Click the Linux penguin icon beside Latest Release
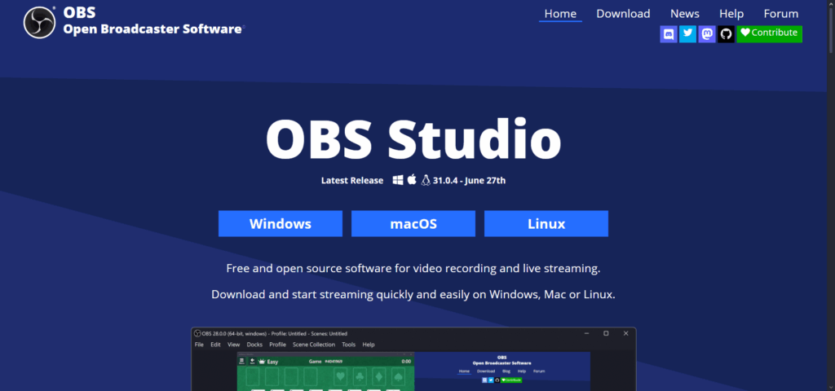The height and width of the screenshot is (391, 835). (425, 180)
